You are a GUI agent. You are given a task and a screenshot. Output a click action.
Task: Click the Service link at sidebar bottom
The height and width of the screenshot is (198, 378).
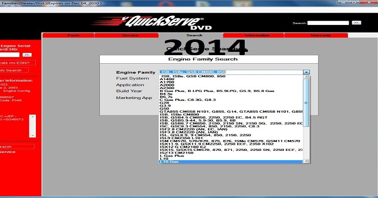[x=8, y=152]
